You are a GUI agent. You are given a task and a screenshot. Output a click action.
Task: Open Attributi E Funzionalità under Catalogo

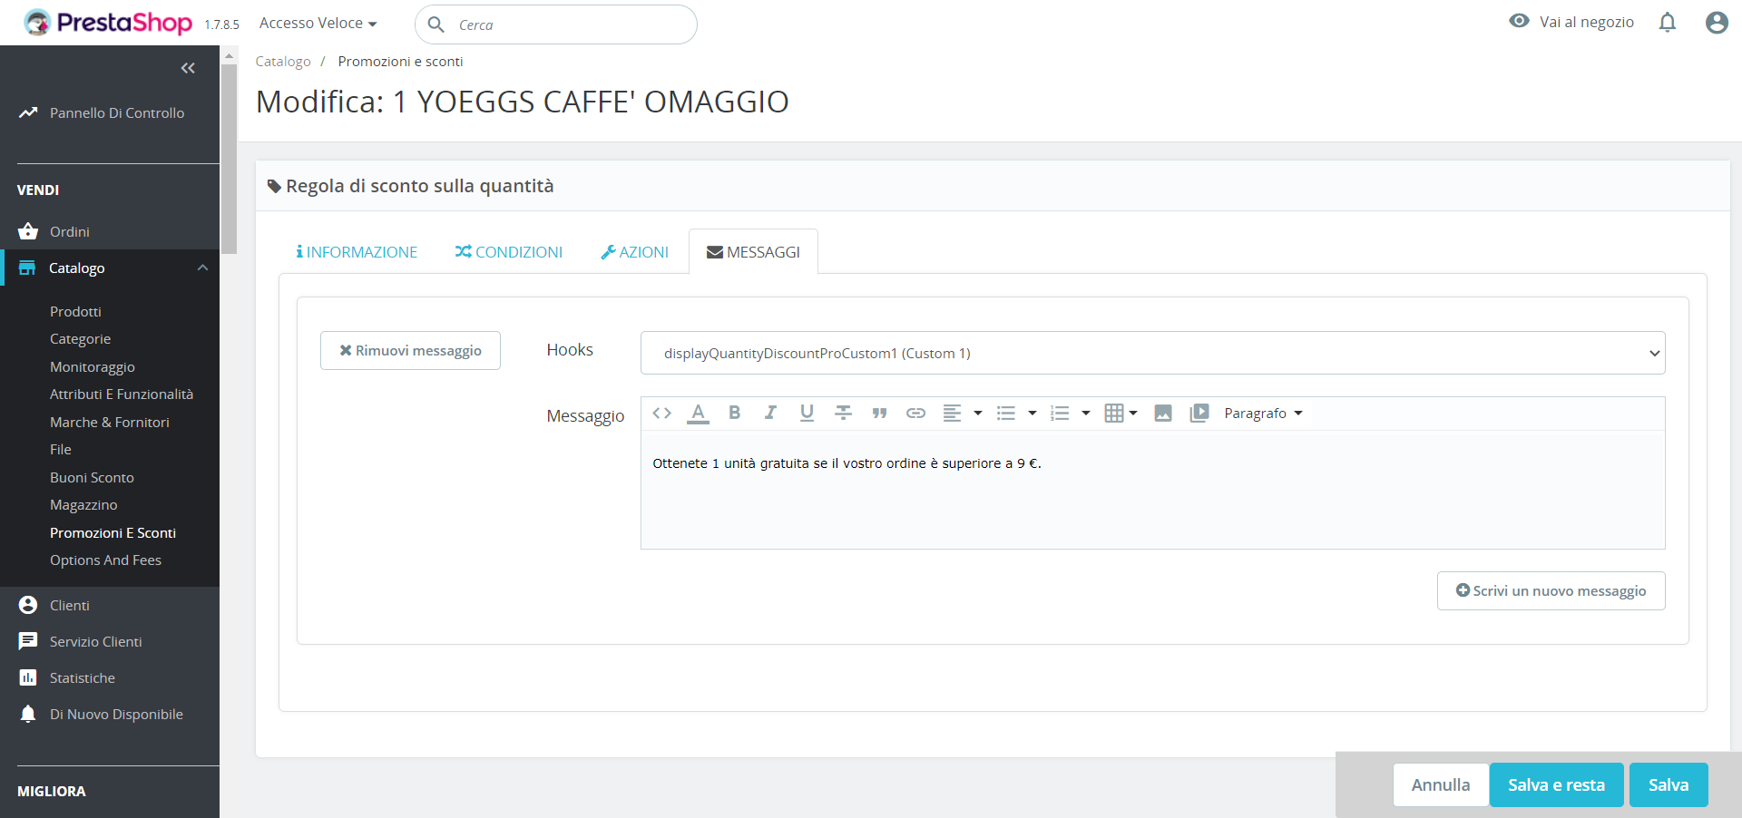click(x=122, y=394)
